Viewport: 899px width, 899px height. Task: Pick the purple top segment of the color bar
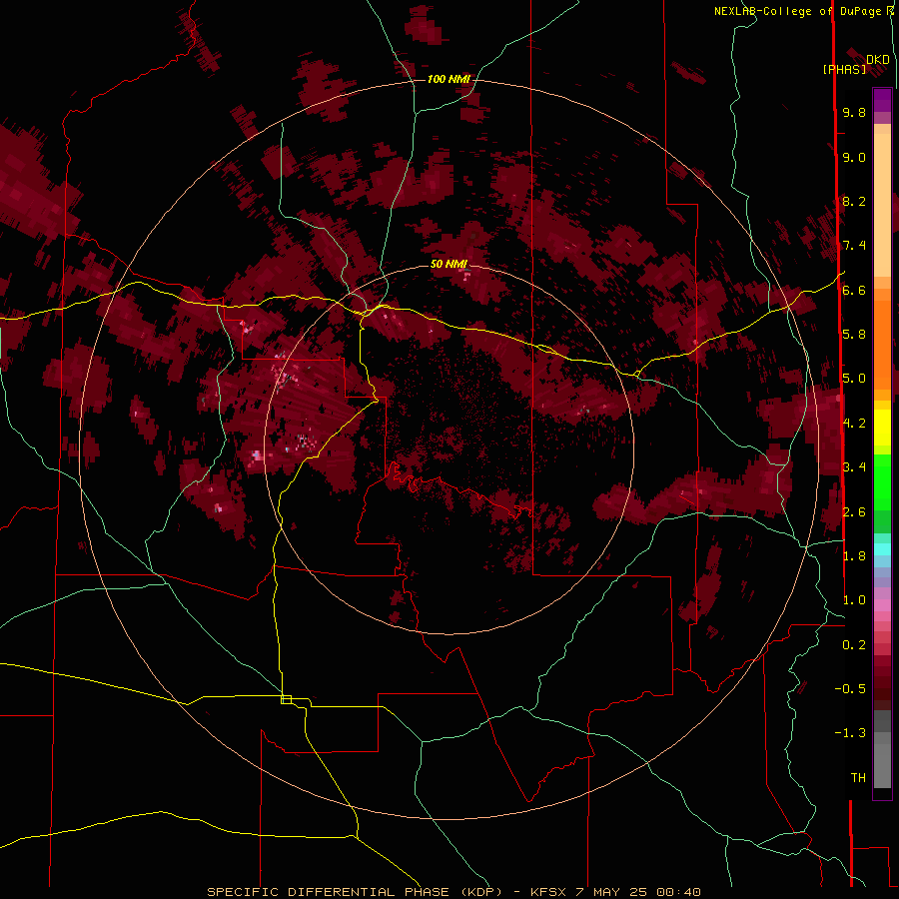[882, 101]
